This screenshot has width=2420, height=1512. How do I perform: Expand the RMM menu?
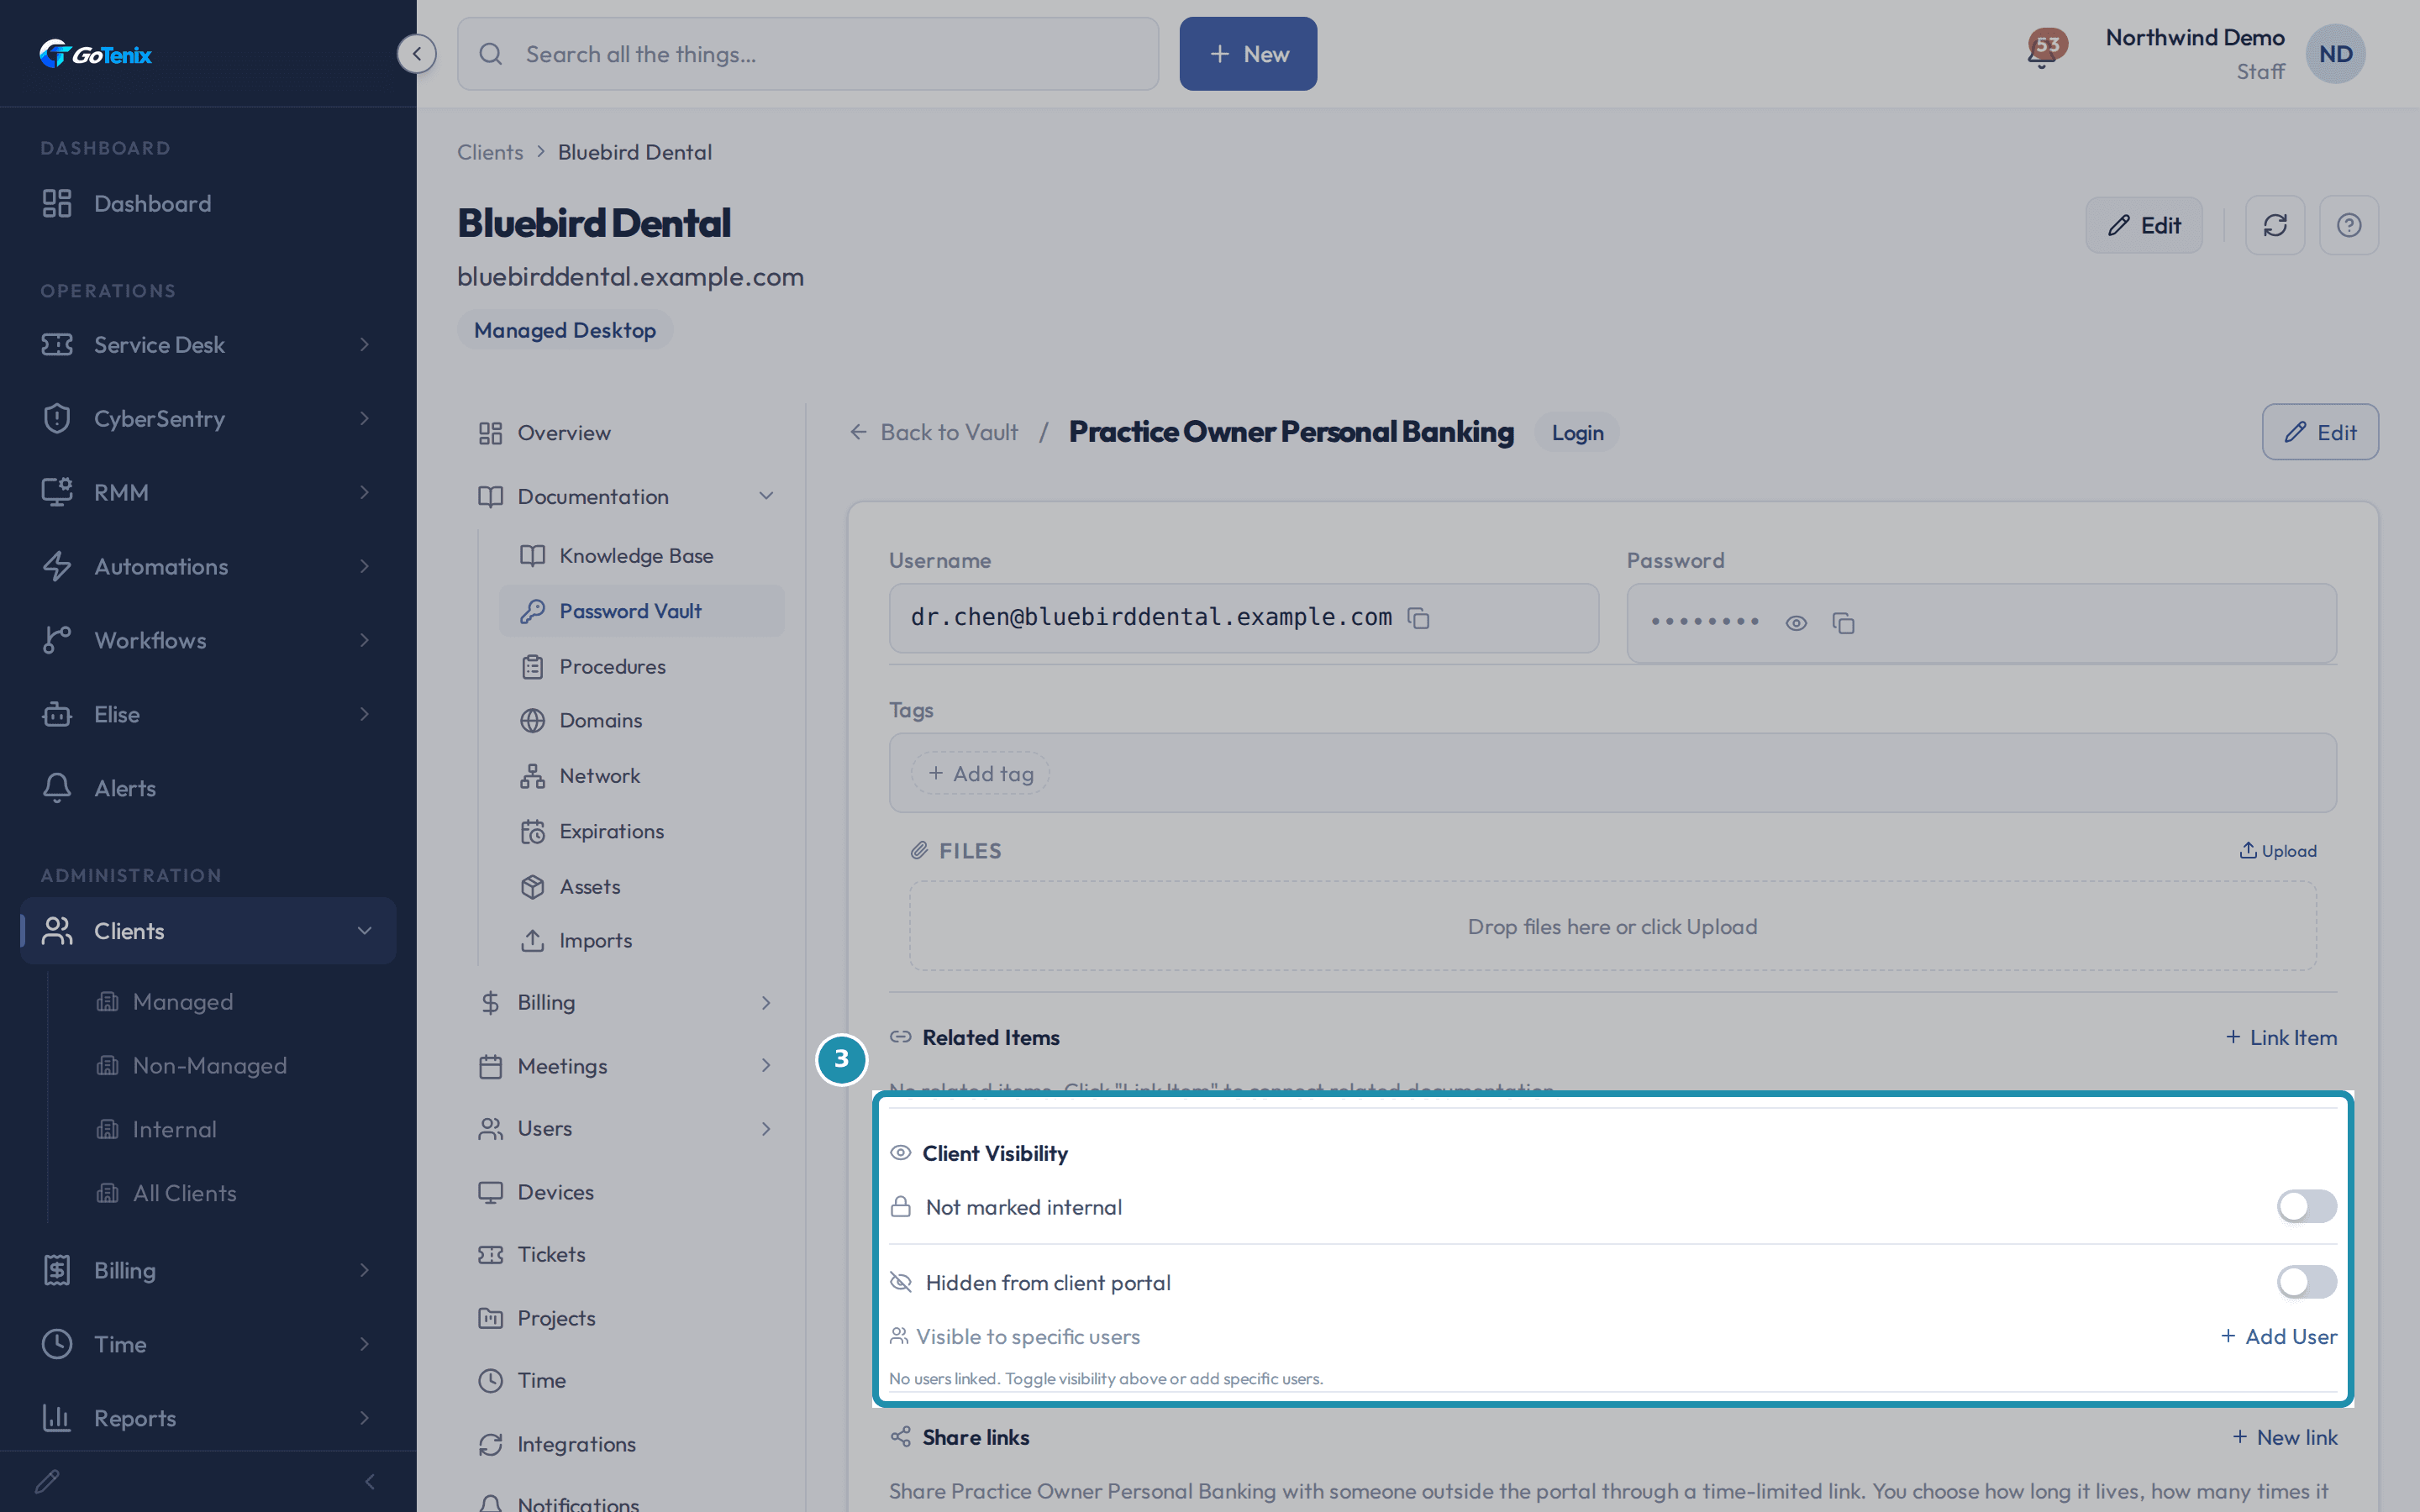point(208,492)
